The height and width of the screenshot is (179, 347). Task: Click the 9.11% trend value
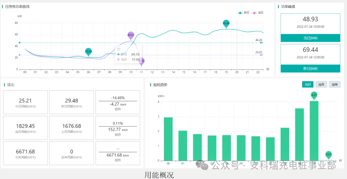pos(118,123)
